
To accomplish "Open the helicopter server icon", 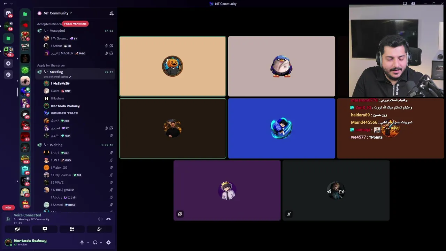I will 25,81.
